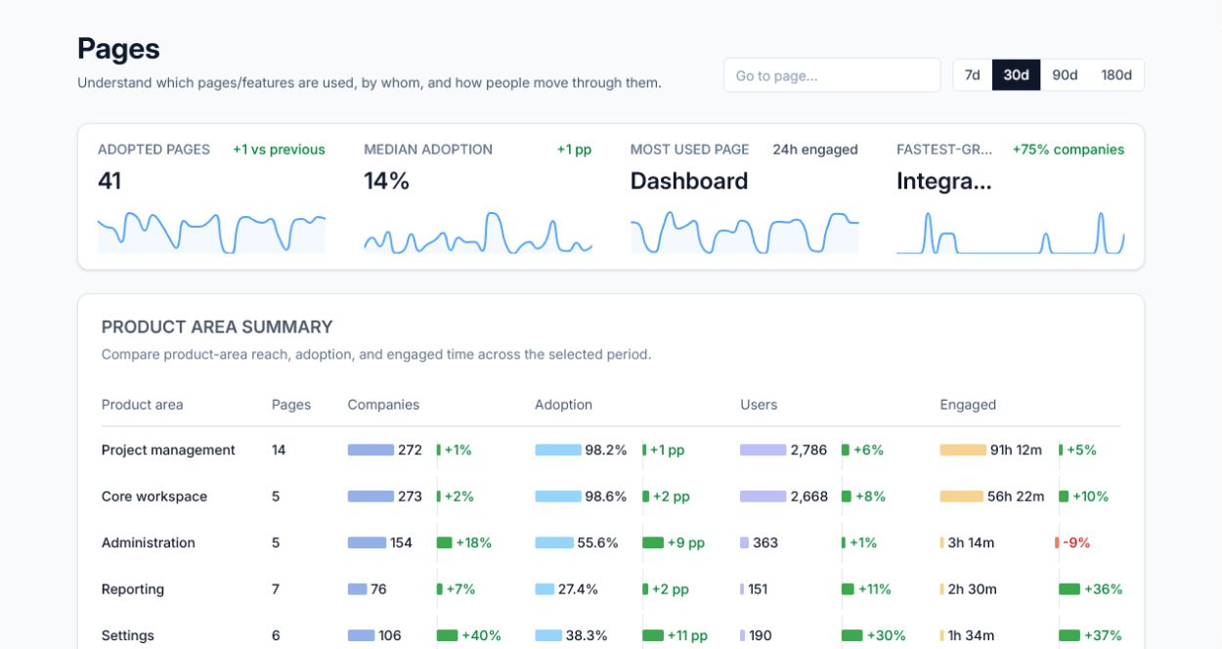The image size is (1222, 649).
Task: Open the Adopted Pages sparkline chart
Action: (211, 231)
